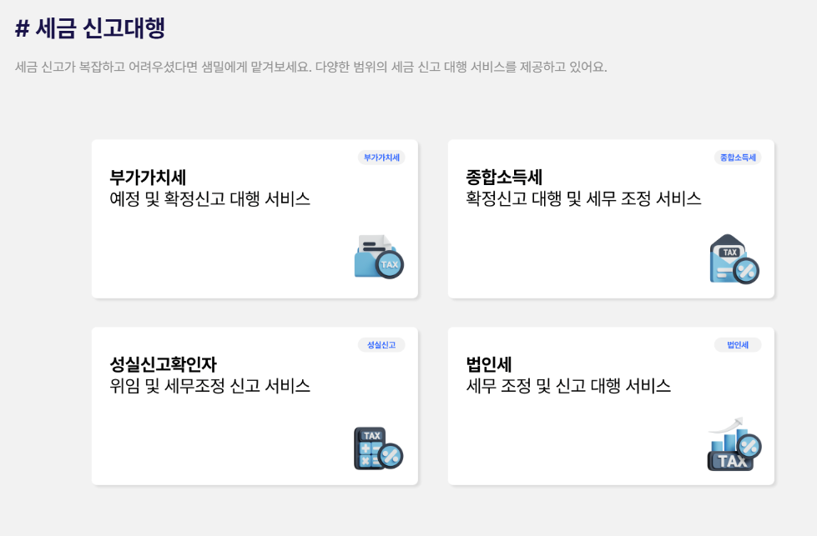The width and height of the screenshot is (817, 536).
Task: Open the 부가가치세 card title
Action: 148,178
